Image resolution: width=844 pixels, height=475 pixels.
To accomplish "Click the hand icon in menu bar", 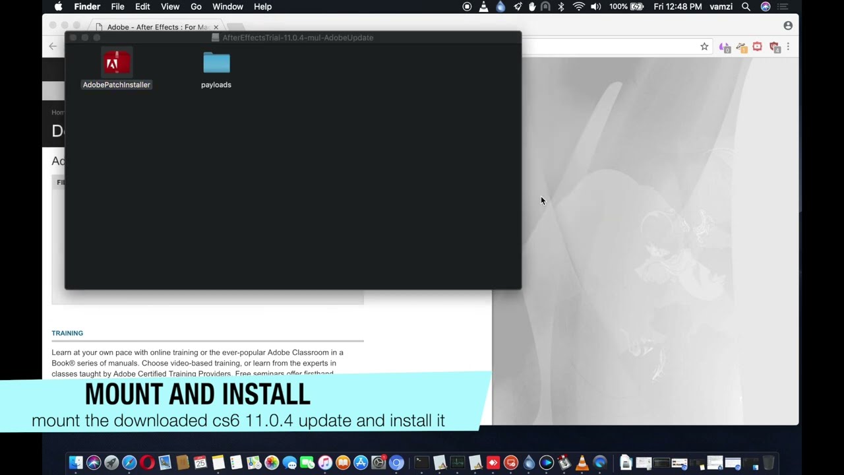I will [x=532, y=7].
